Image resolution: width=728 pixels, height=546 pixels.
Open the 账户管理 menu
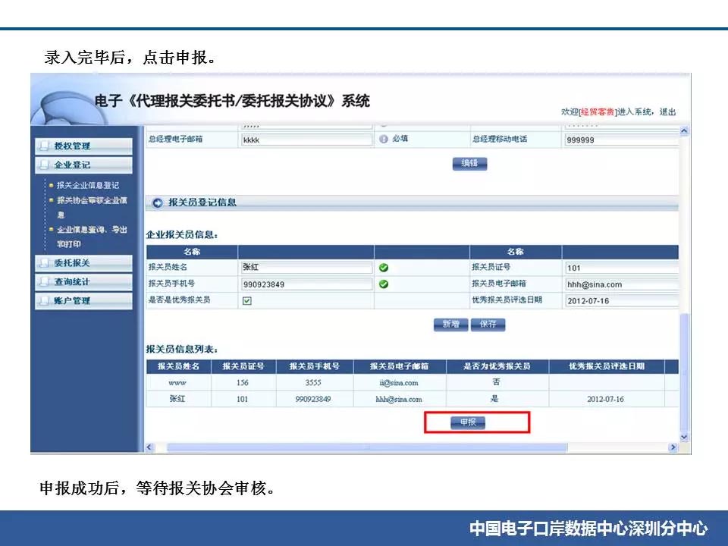[83, 301]
